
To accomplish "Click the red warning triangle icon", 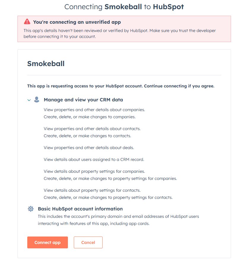I will coord(27,22).
